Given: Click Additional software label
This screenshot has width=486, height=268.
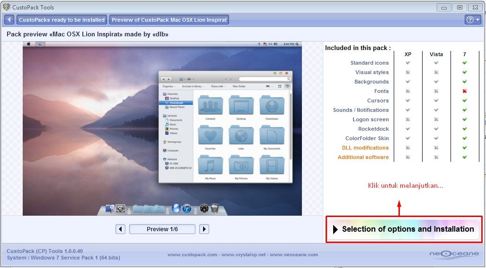Looking at the screenshot, I should point(363,157).
